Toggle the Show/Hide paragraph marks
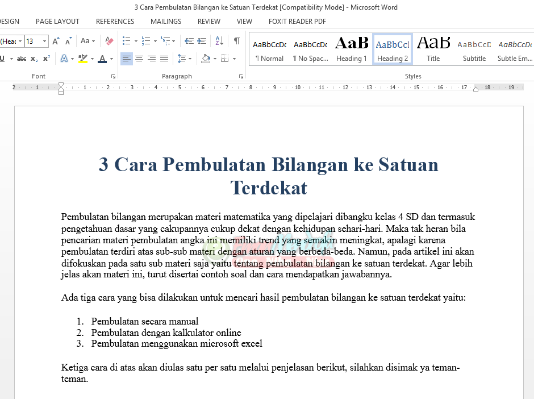 click(x=237, y=40)
